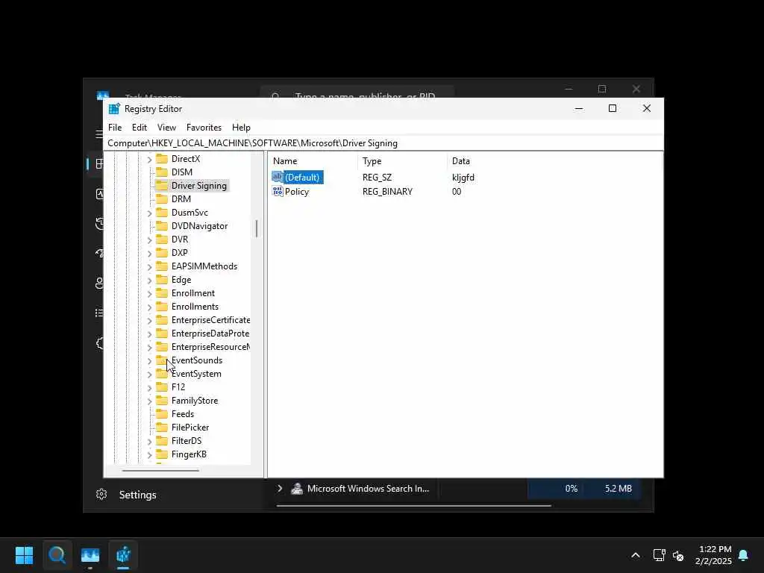Select the Edge tree item
This screenshot has width=764, height=573.
click(181, 280)
